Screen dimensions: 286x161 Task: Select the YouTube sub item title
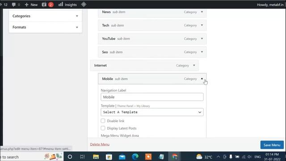coord(109,38)
